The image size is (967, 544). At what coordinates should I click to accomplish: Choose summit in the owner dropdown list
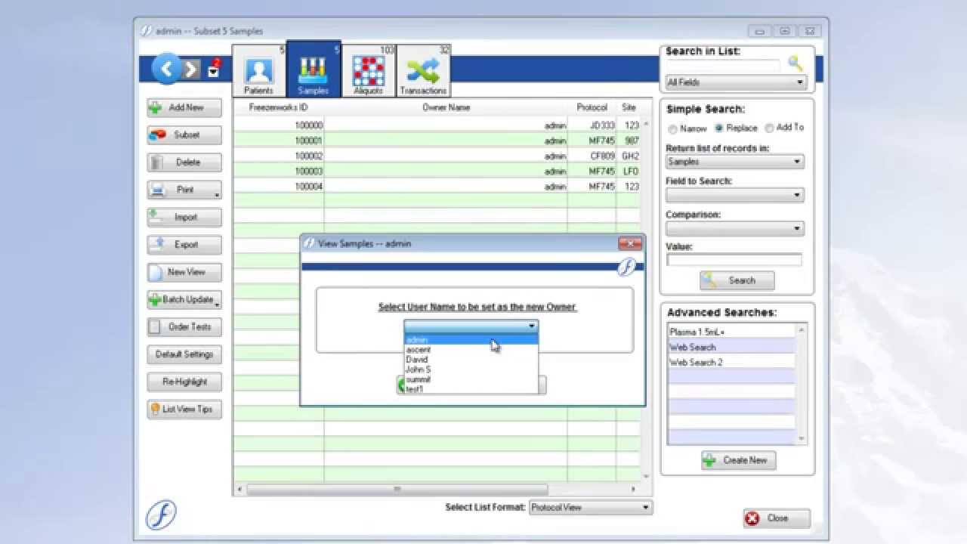click(x=471, y=379)
